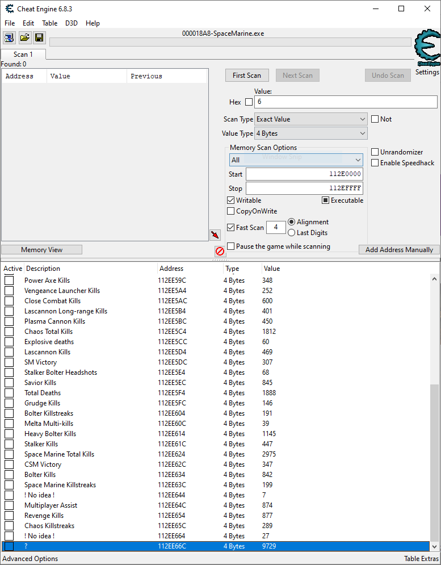Toggle the Executable checkbox

(x=325, y=200)
